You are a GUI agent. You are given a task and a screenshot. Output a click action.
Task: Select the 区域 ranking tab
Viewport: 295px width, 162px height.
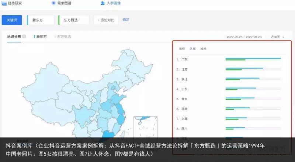192,49
